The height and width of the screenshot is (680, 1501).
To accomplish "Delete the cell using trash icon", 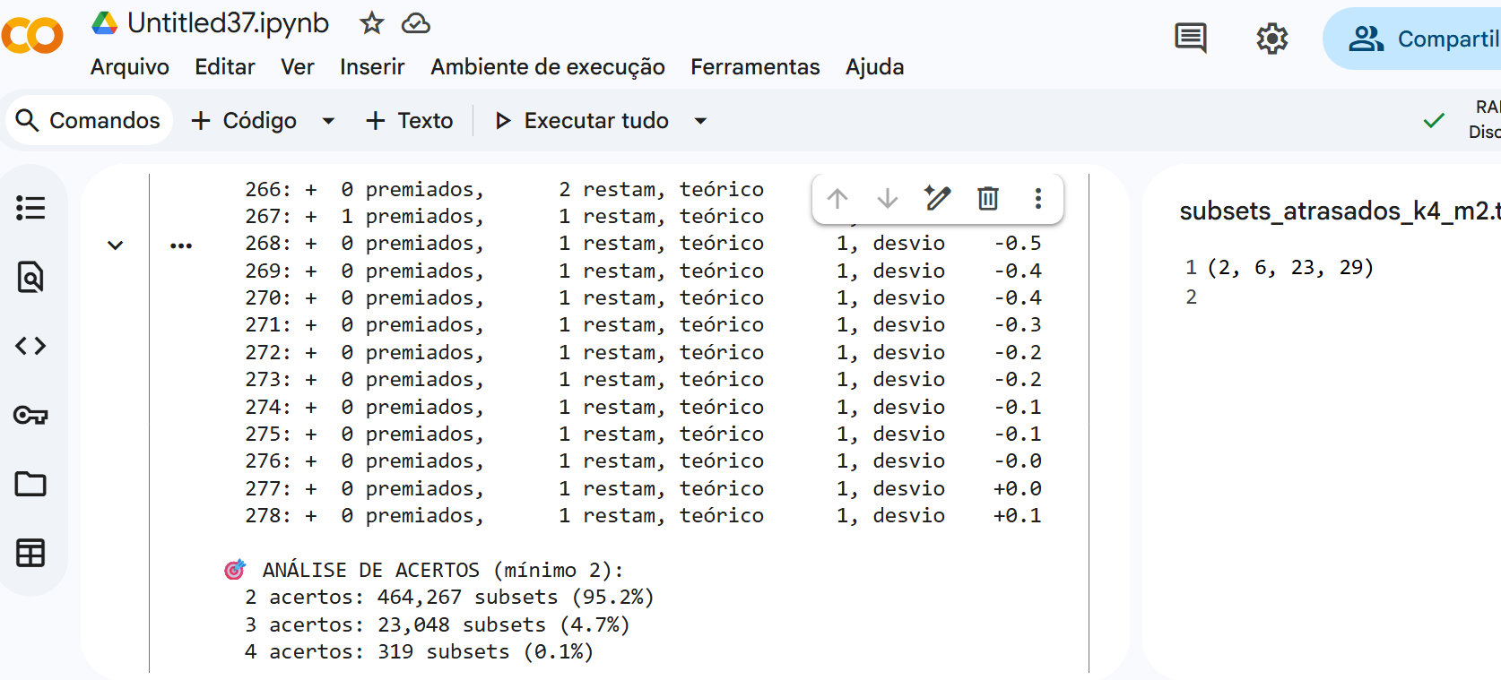I will coord(988,198).
